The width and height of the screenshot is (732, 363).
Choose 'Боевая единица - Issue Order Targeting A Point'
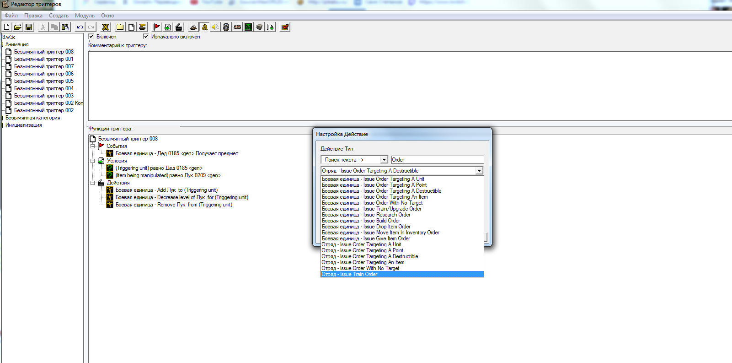pyautogui.click(x=402, y=185)
